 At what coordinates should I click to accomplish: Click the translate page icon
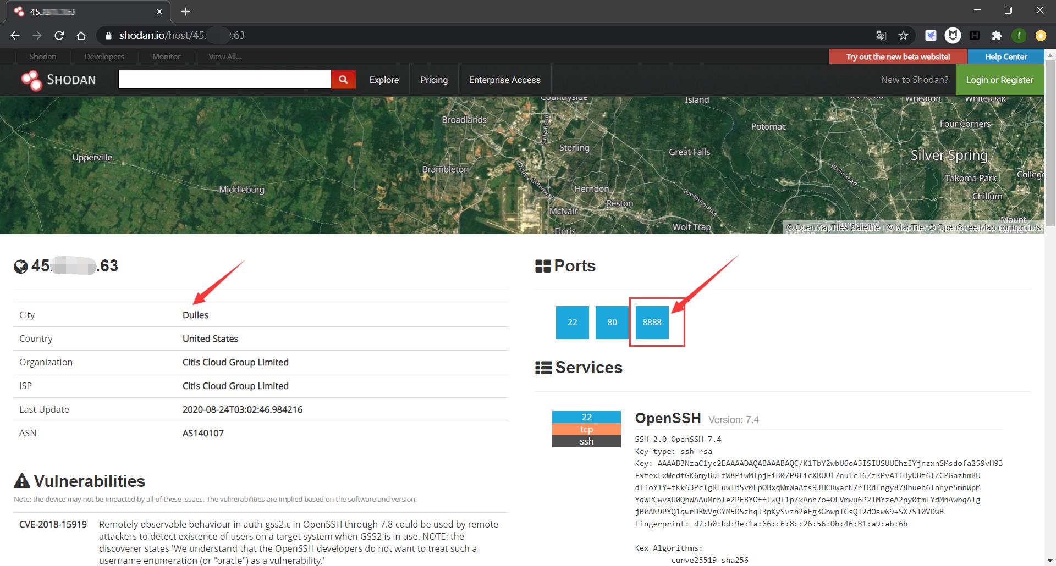[x=881, y=36]
